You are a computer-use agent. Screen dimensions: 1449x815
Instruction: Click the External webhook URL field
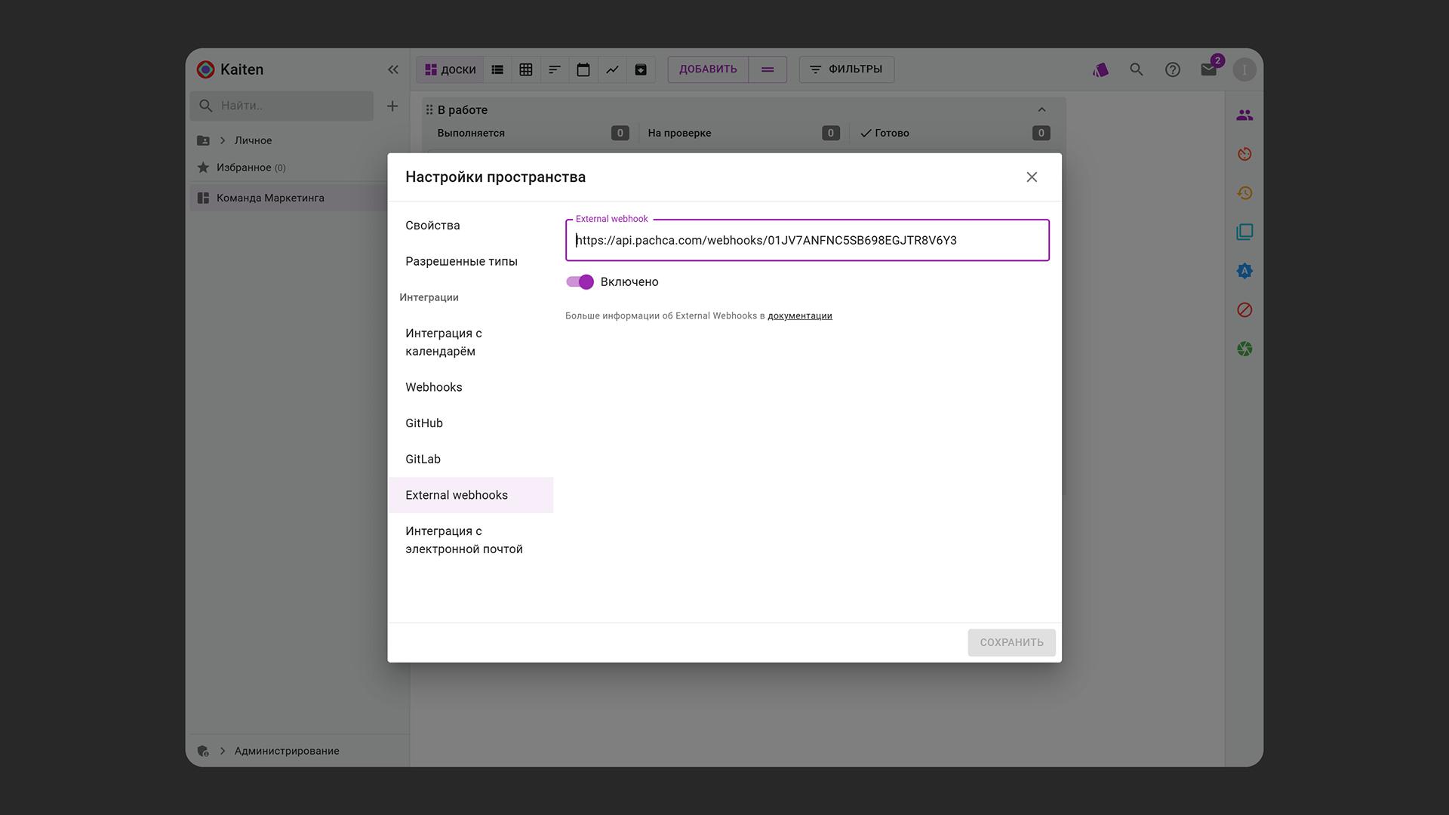[x=807, y=240]
